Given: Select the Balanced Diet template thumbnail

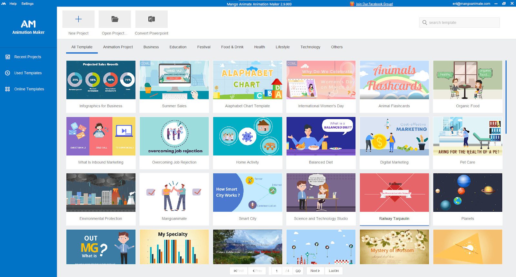Looking at the screenshot, I should pos(321,136).
